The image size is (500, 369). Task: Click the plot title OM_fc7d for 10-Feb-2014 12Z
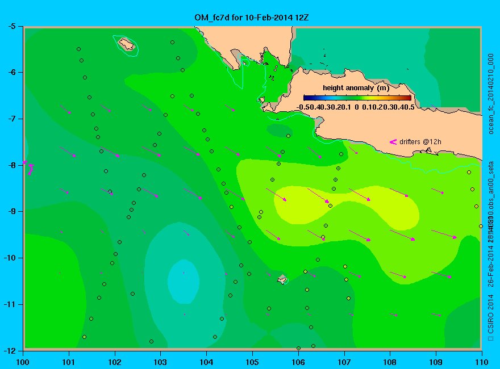tap(251, 18)
